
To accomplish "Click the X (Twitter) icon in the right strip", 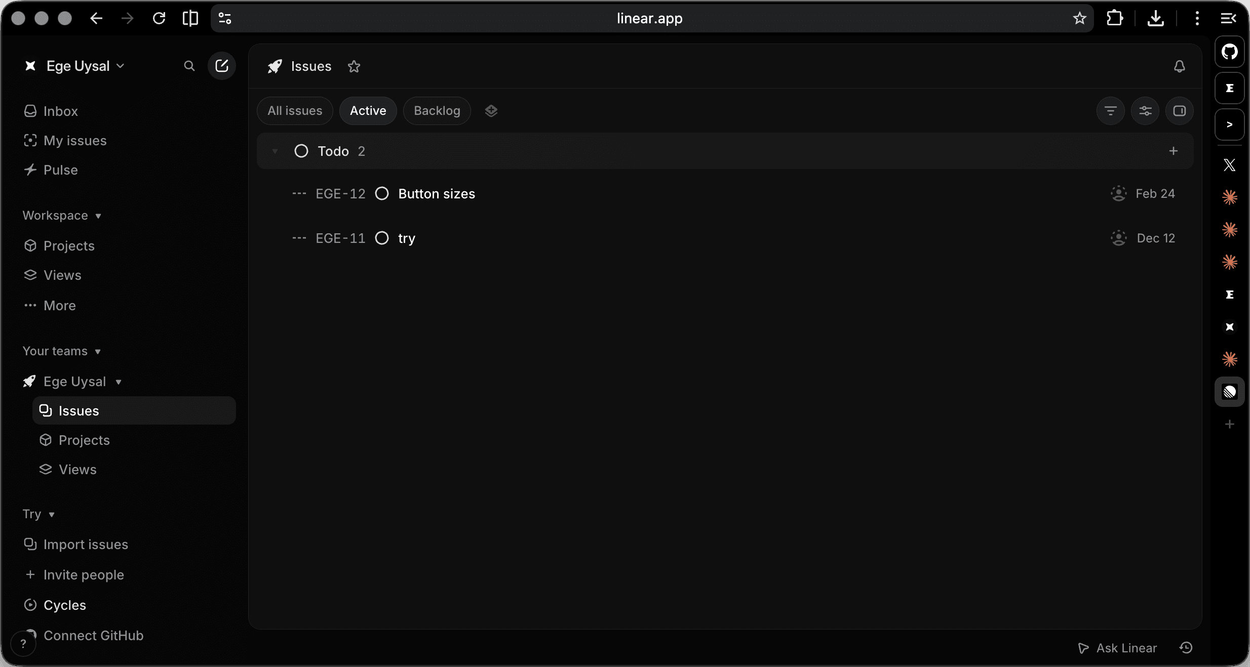I will click(x=1230, y=165).
